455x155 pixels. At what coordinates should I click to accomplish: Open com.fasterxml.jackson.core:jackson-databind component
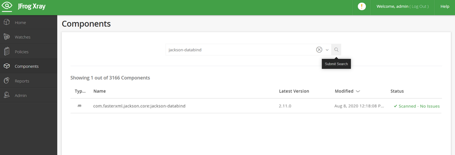point(139,106)
